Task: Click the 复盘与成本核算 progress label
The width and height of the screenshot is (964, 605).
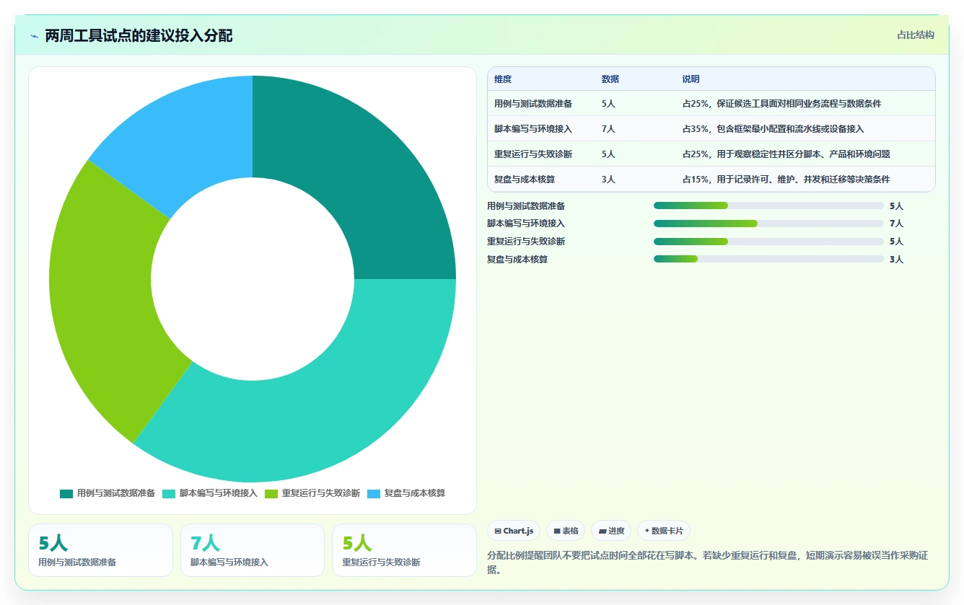Action: point(517,259)
